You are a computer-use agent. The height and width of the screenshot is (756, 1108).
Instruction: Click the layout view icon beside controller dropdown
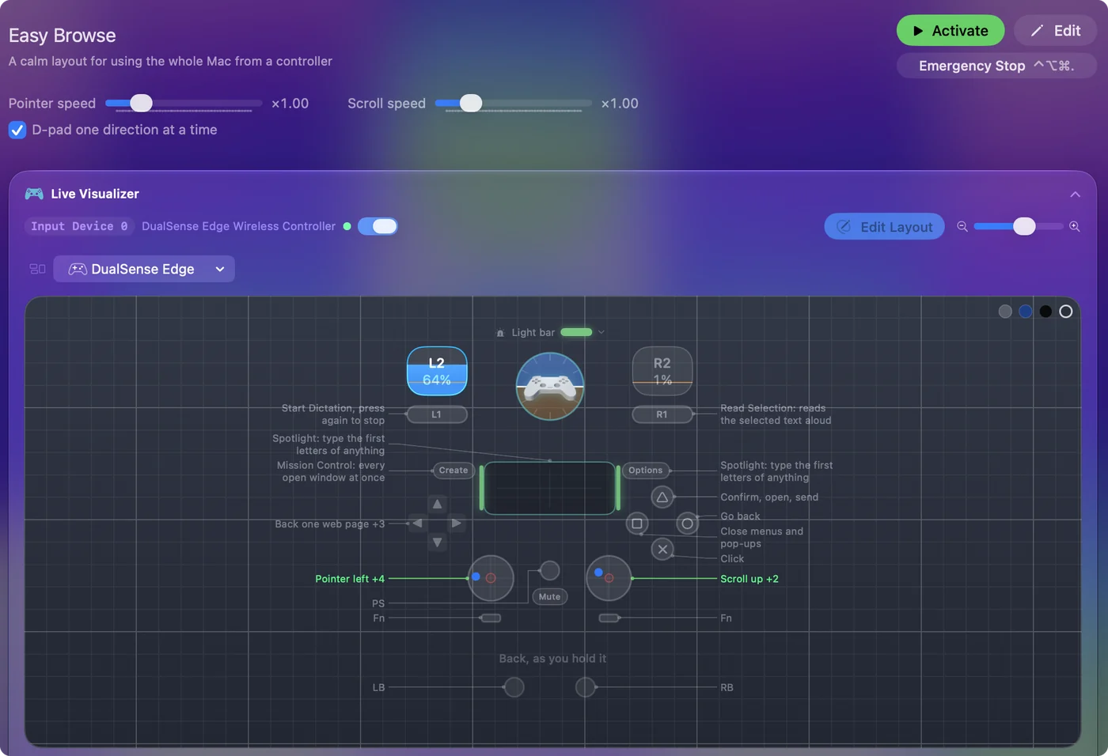[x=37, y=269]
